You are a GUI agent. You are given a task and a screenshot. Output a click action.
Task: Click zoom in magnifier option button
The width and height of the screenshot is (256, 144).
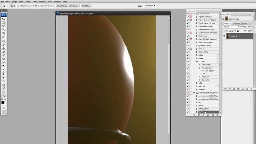point(12,6)
